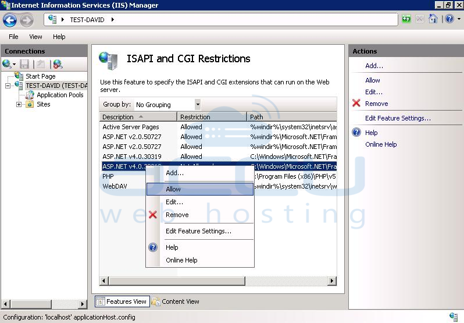Click the restrictions list horizontal scrollbar thumb
Viewport: 464px width, 323px height.
point(177,281)
